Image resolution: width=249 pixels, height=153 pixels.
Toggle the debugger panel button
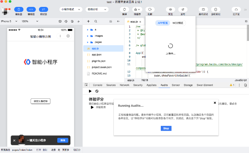pyautogui.click(x=47, y=9)
